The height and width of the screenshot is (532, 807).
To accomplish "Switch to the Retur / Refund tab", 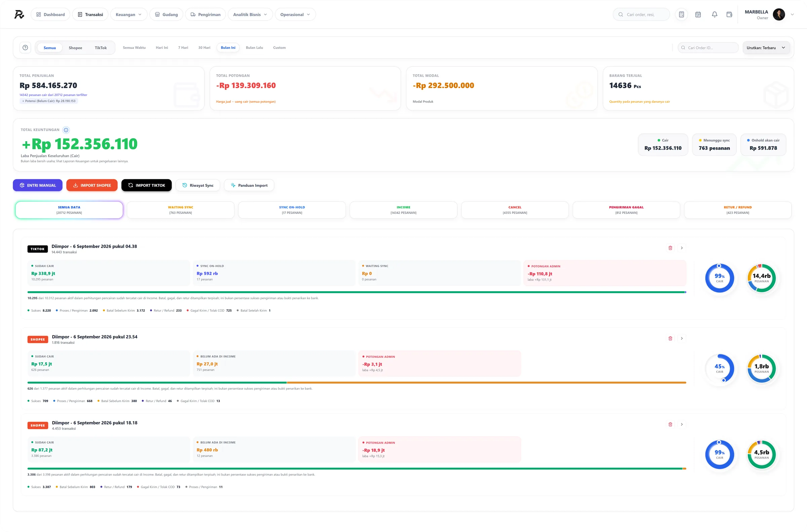I will pyautogui.click(x=737, y=210).
